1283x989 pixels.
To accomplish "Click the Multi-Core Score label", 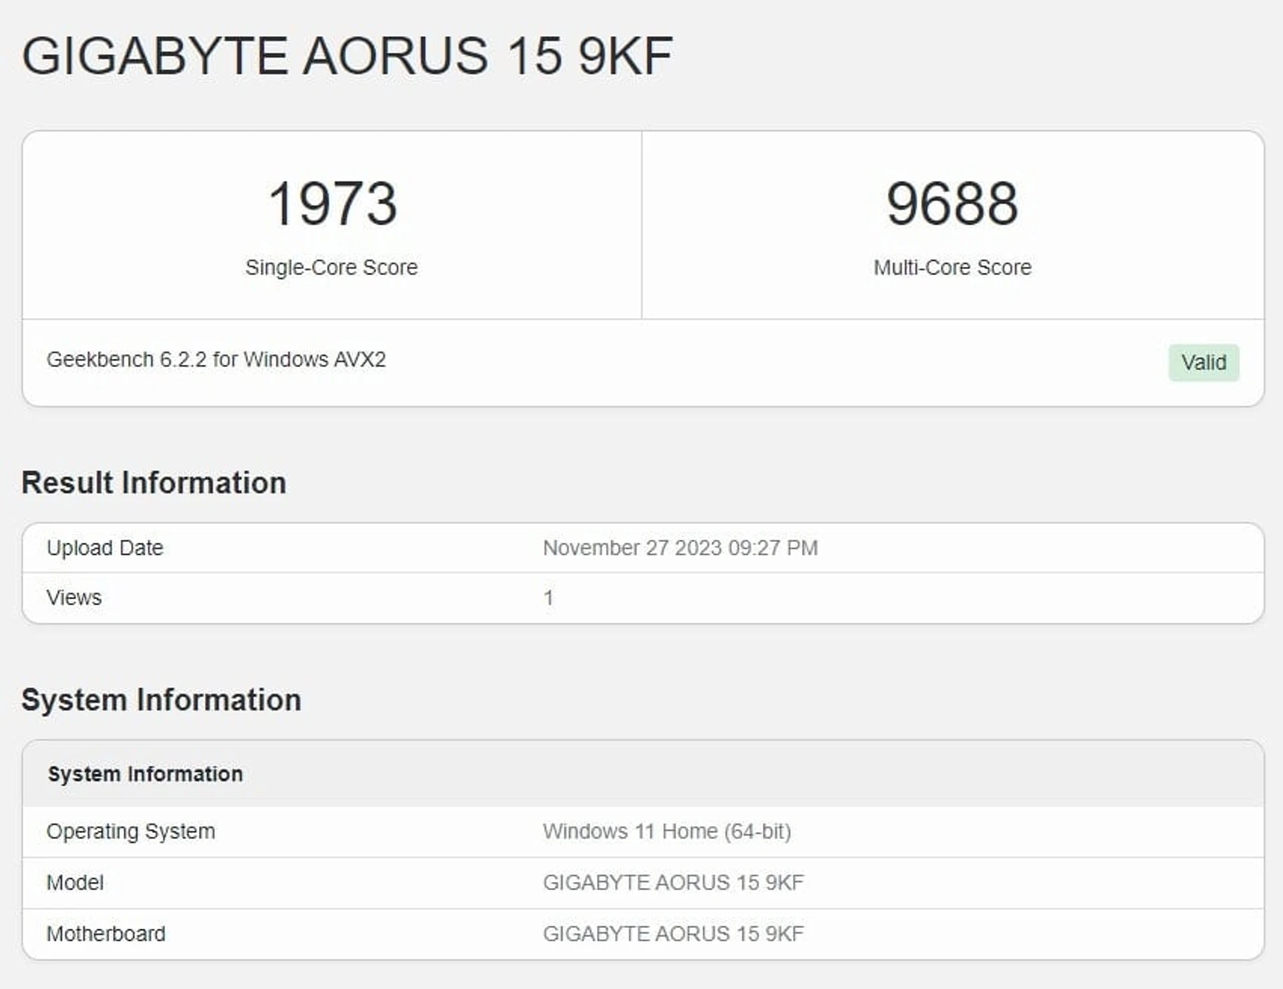I will pos(952,267).
